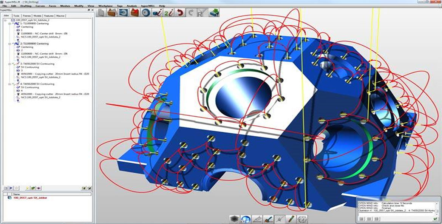Image resolution: width=442 pixels, height=224 pixels.
Task: Open the Workplane menu
Action: coord(104,6)
